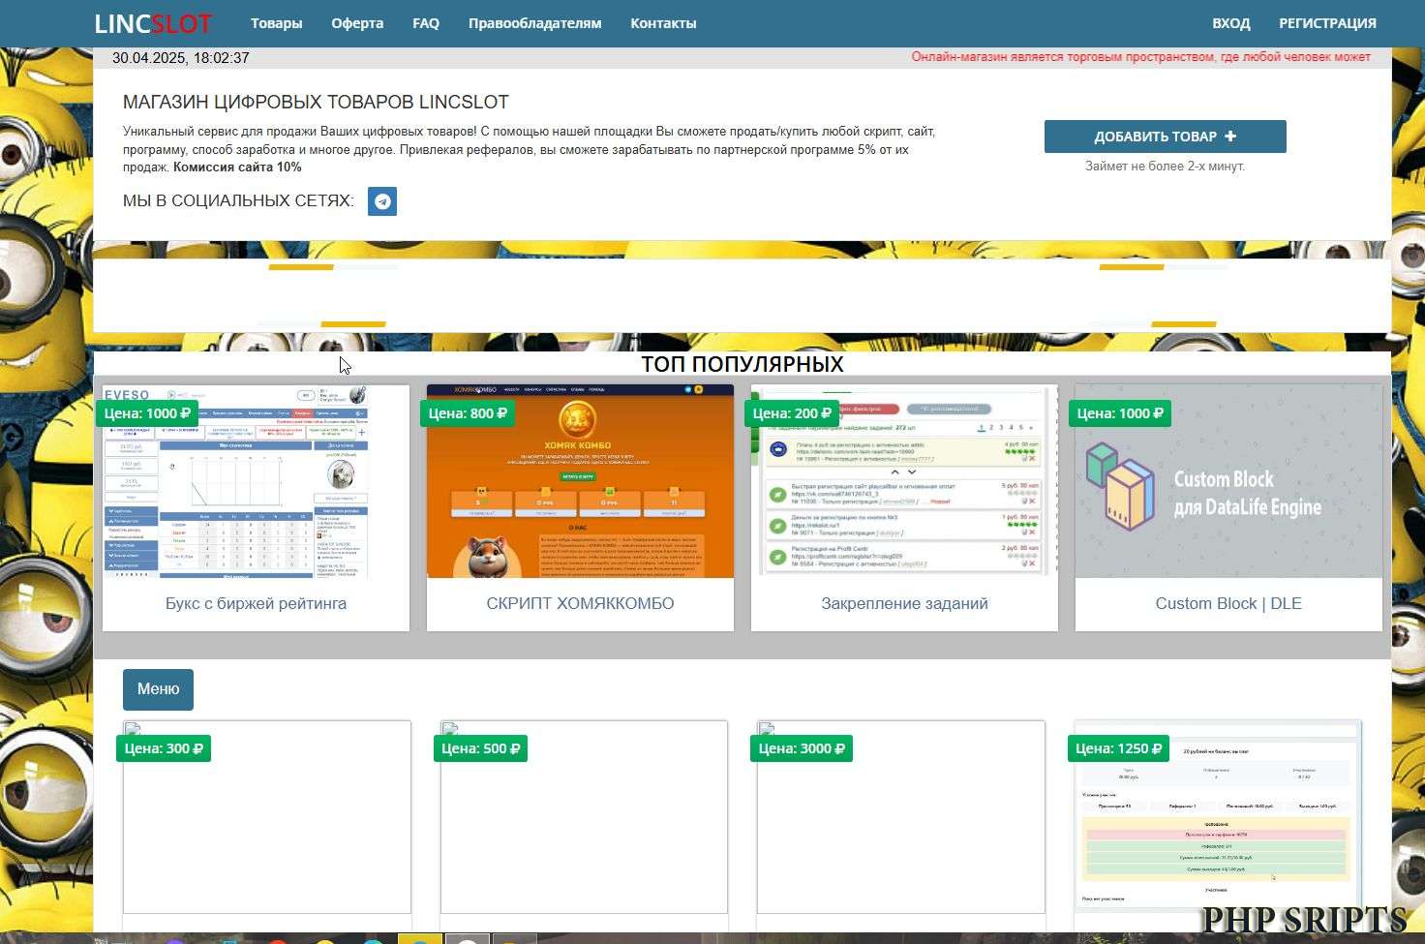Click the broken image icon on 500 ₽ product
Image resolution: width=1425 pixels, height=944 pixels.
(450, 729)
